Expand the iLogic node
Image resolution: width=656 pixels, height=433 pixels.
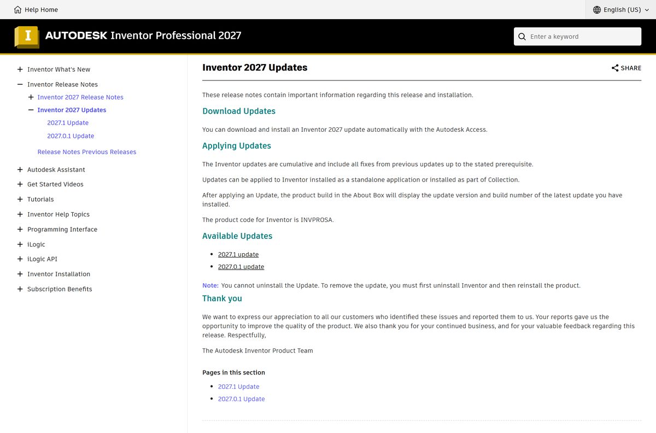click(x=20, y=244)
